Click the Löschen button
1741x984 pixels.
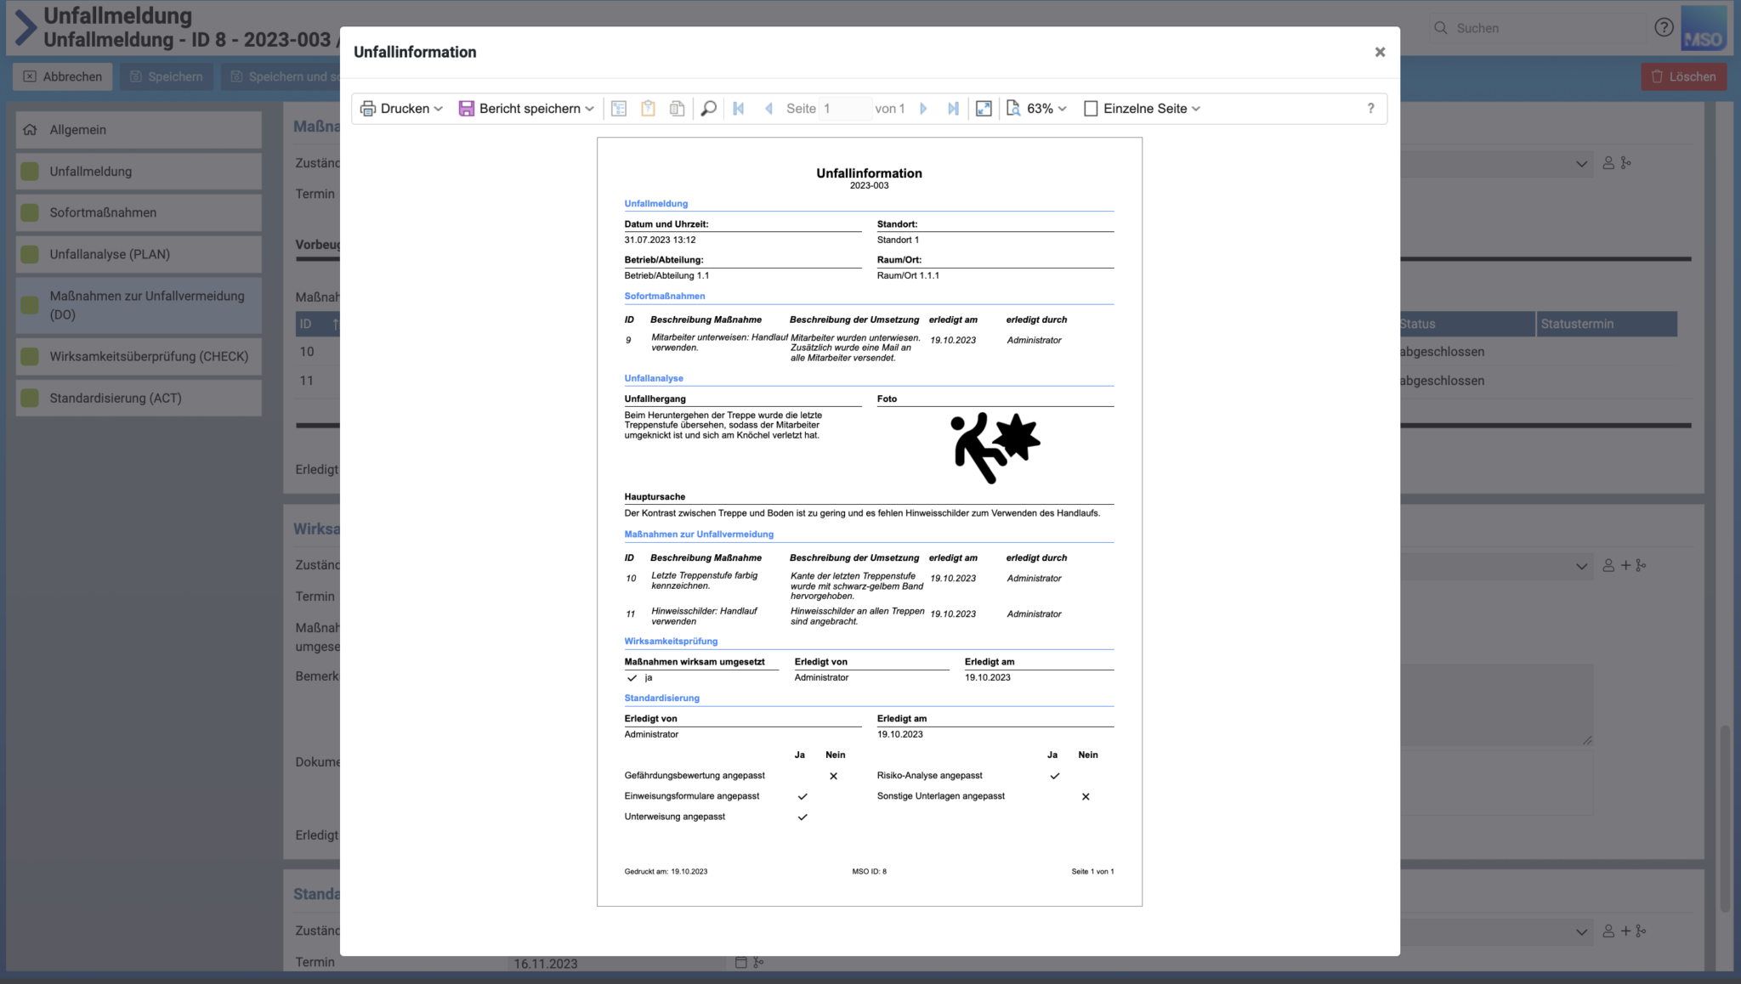click(1683, 76)
